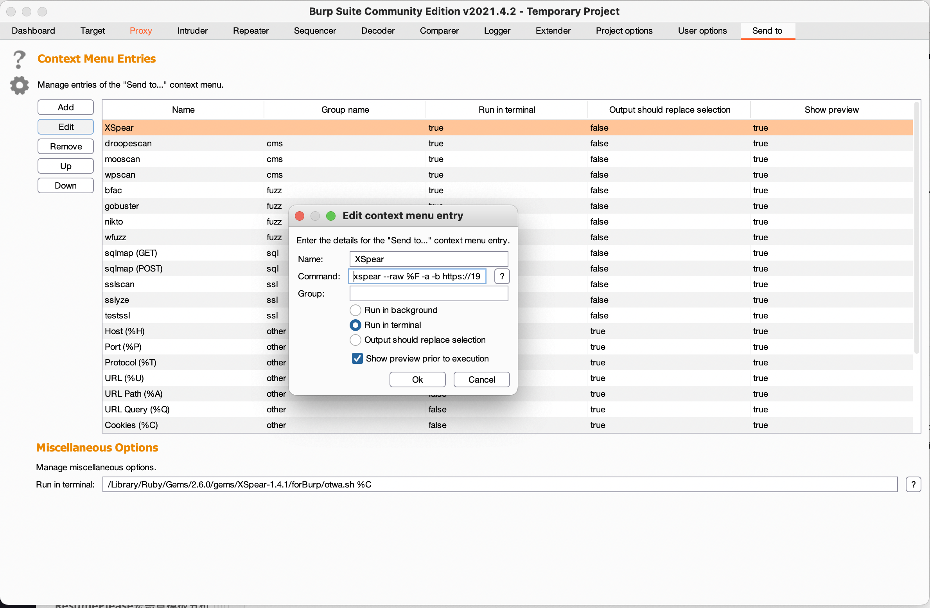Image resolution: width=930 pixels, height=608 pixels.
Task: Click the ? help icon next to Run in terminal path
Action: point(914,484)
